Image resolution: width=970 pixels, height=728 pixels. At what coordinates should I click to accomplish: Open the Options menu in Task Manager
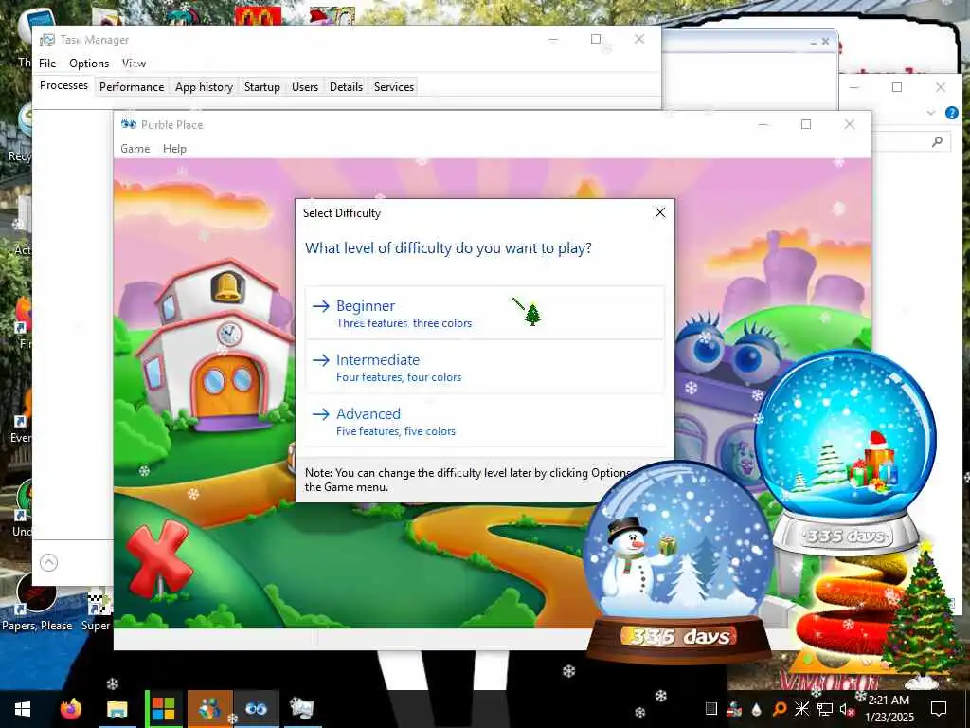tap(89, 64)
